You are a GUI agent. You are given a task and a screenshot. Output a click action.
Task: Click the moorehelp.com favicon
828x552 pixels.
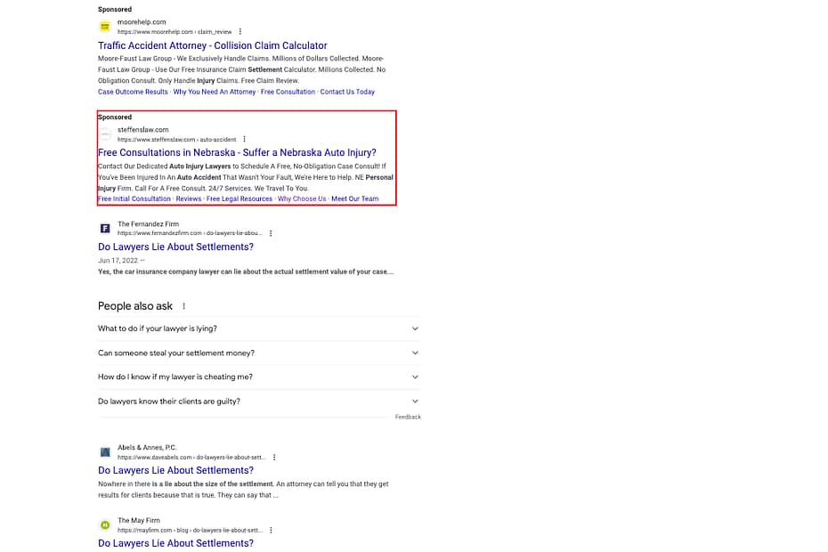pos(105,27)
